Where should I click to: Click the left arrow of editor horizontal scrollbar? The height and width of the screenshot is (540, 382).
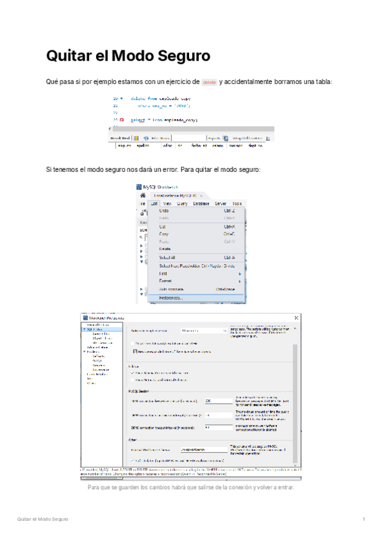[110, 129]
